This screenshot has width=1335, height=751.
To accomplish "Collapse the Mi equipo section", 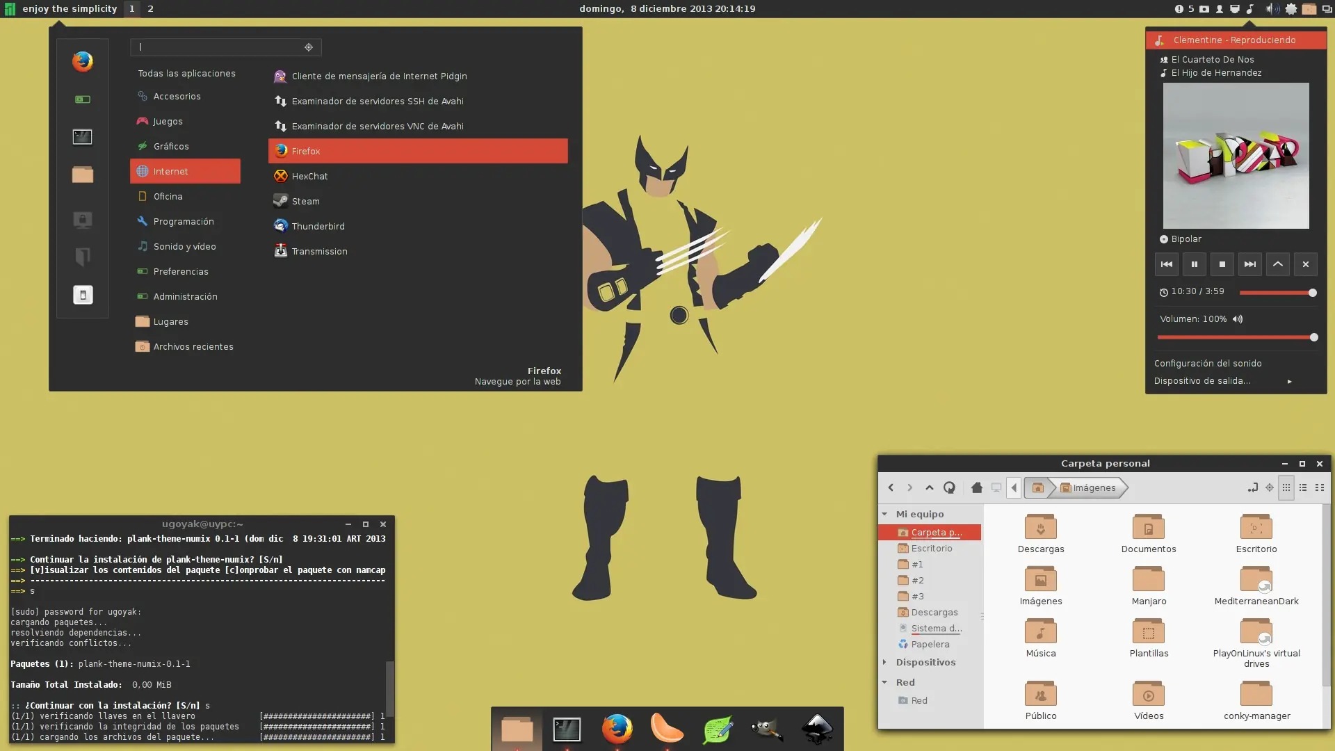I will (x=884, y=513).
